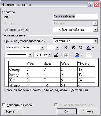The image size is (101, 116).
Task: Check the Добавить в шаблон checkbox
Action: click(x=4, y=105)
